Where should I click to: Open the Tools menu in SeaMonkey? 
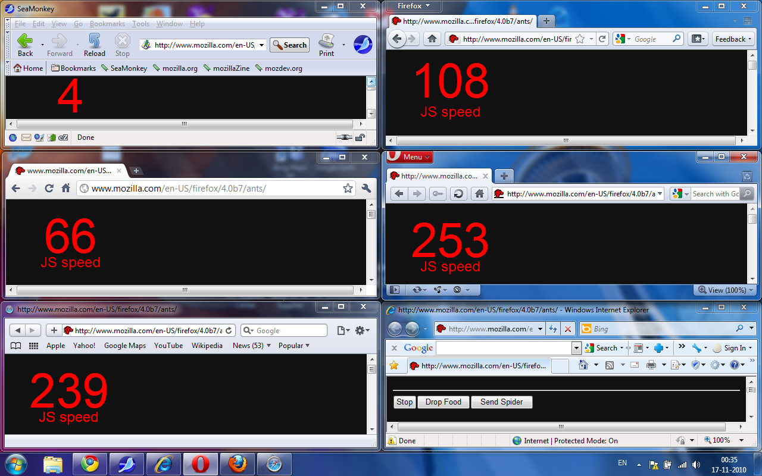(140, 24)
